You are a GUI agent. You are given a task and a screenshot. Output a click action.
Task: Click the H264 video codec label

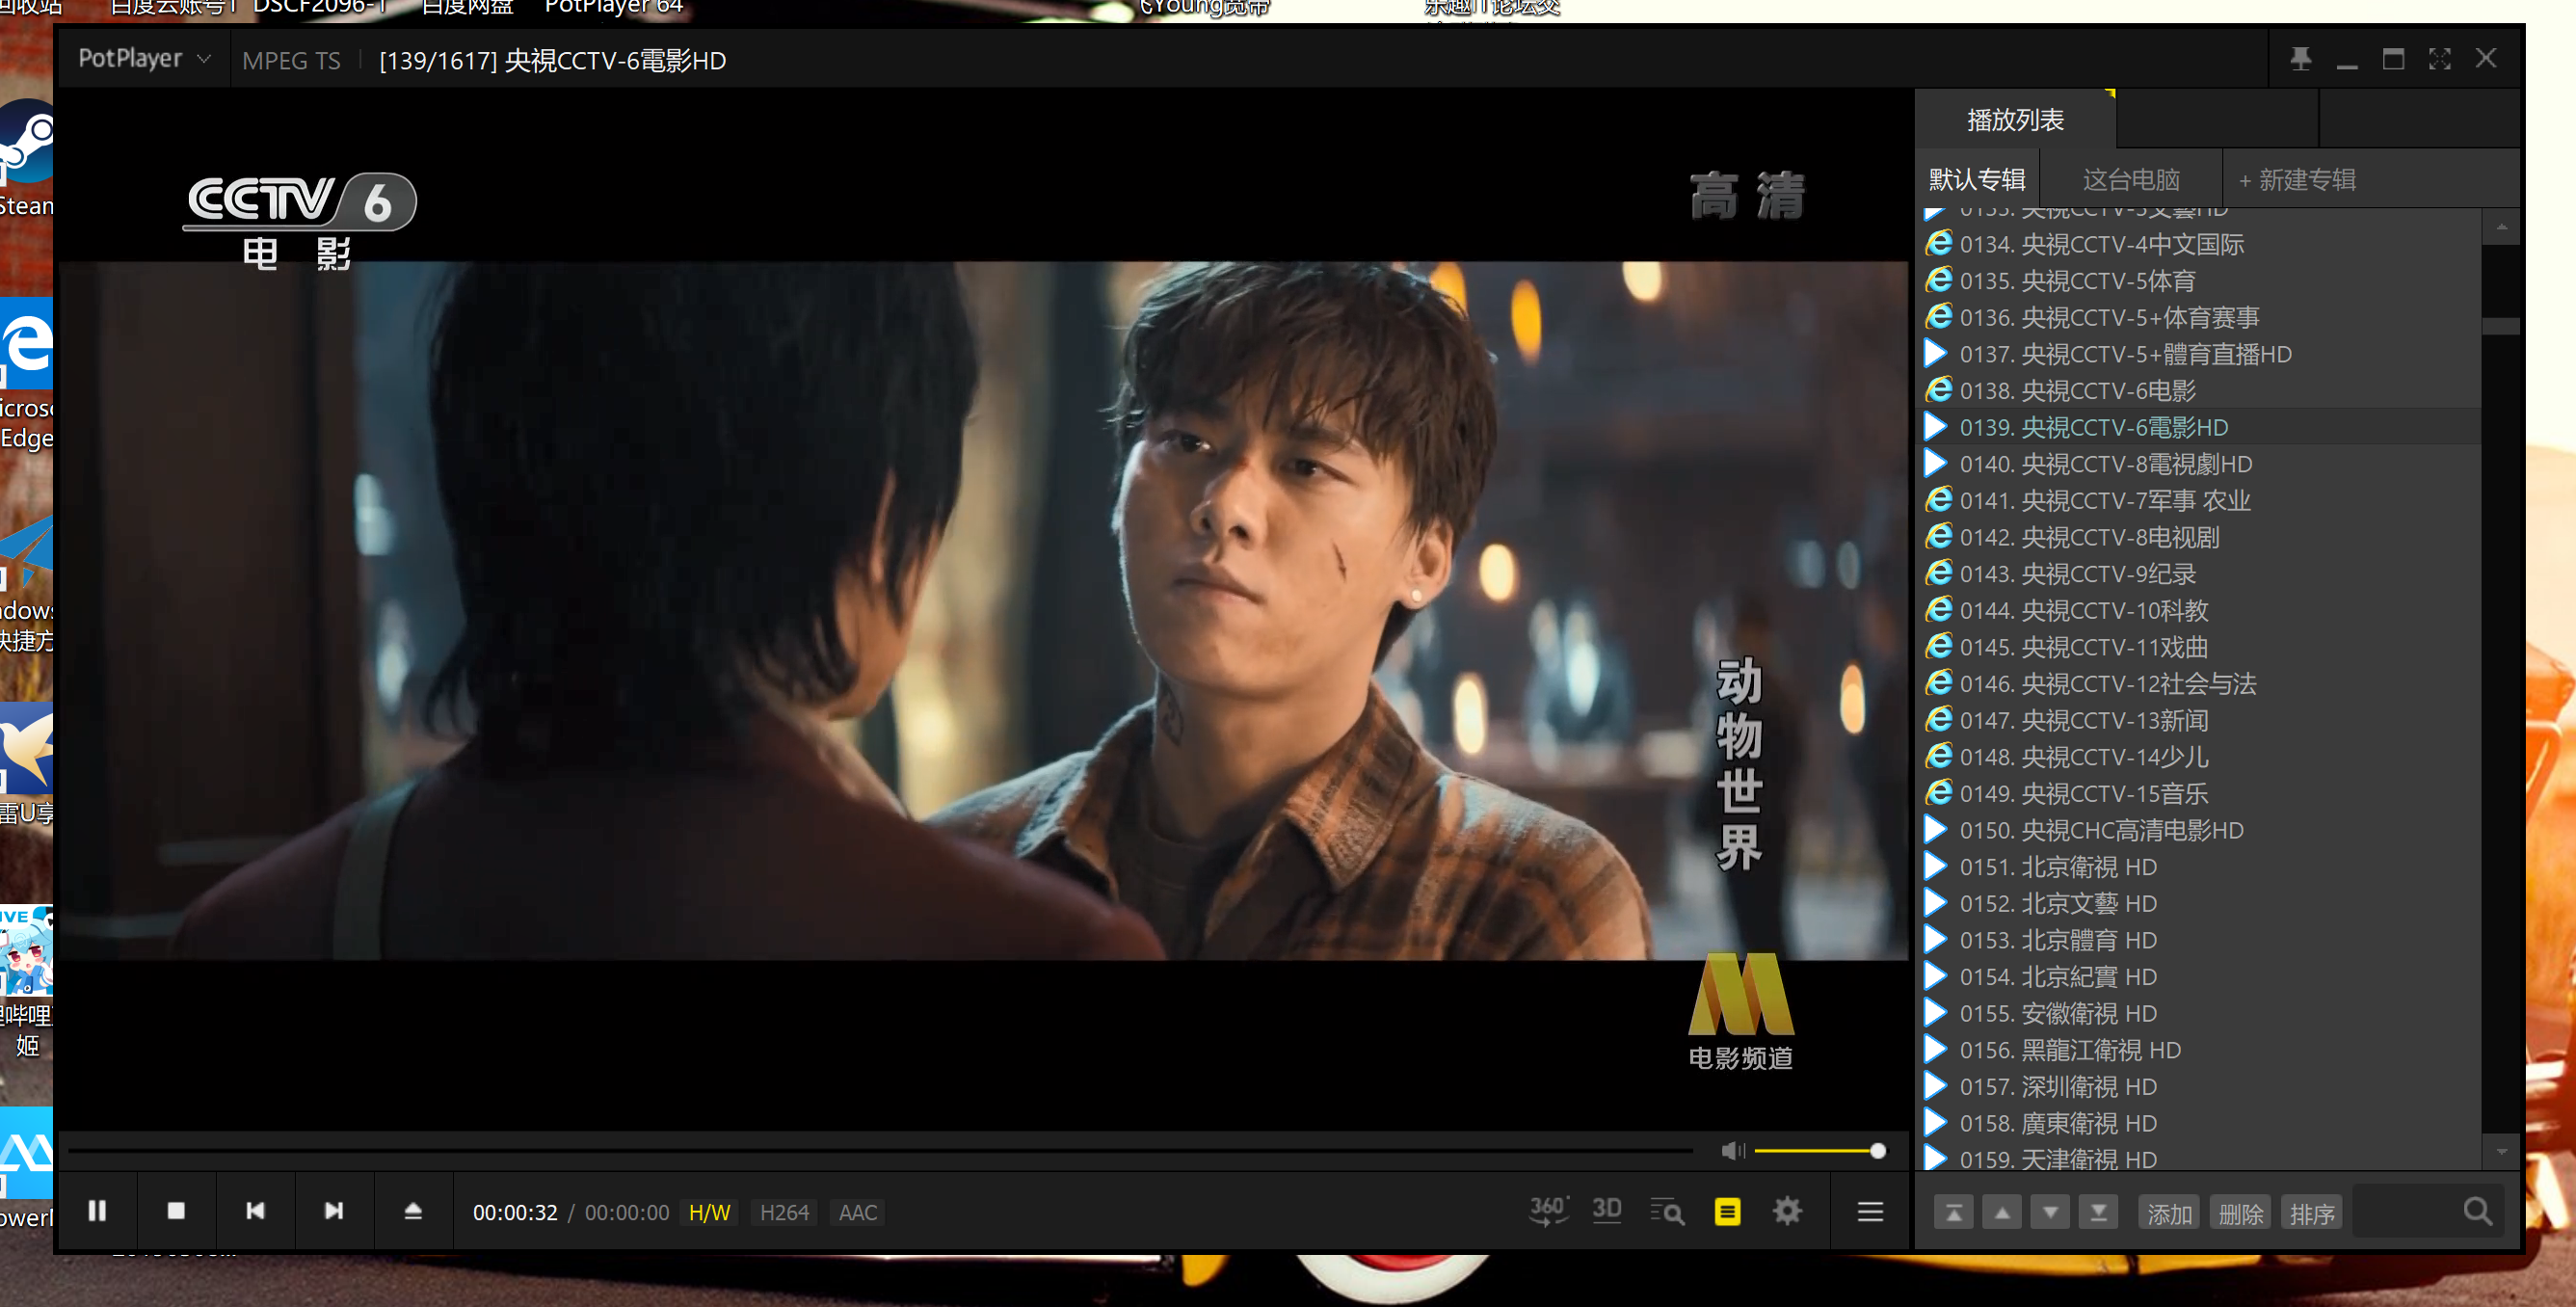(784, 1212)
